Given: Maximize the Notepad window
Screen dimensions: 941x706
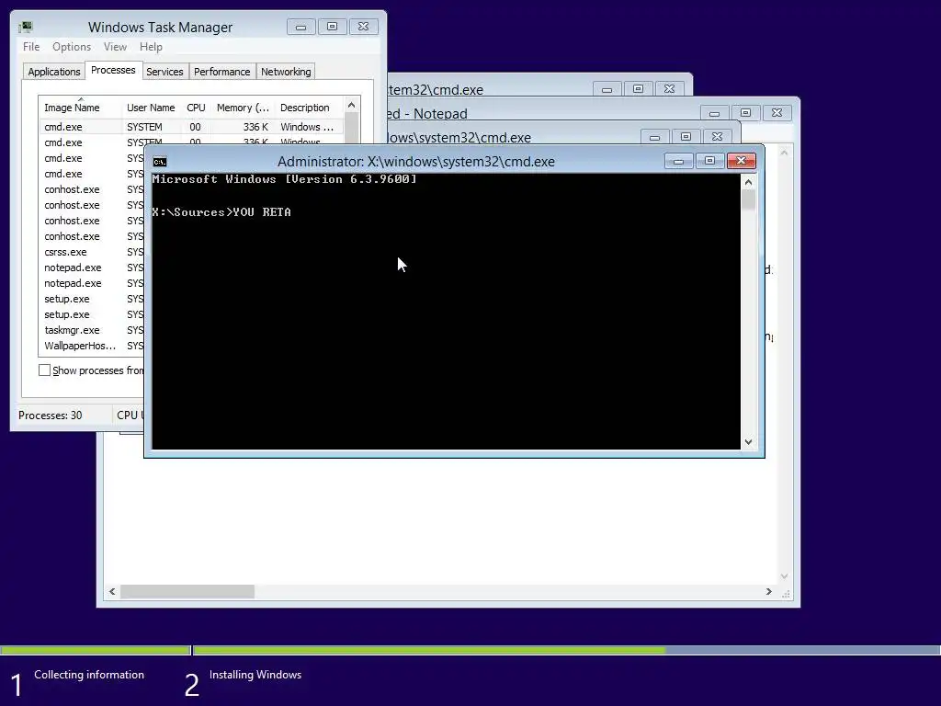Looking at the screenshot, I should click(x=745, y=113).
